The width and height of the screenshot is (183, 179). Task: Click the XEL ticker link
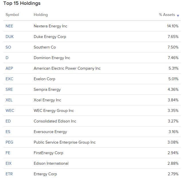(9, 100)
